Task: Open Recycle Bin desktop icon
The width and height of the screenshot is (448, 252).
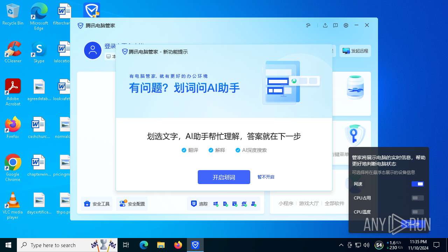Action: point(13,15)
